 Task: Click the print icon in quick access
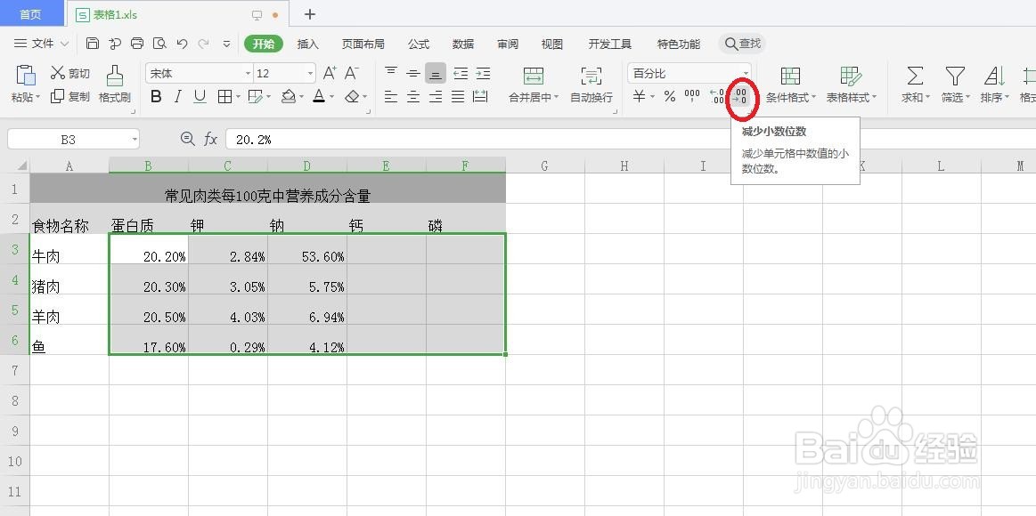tap(137, 43)
